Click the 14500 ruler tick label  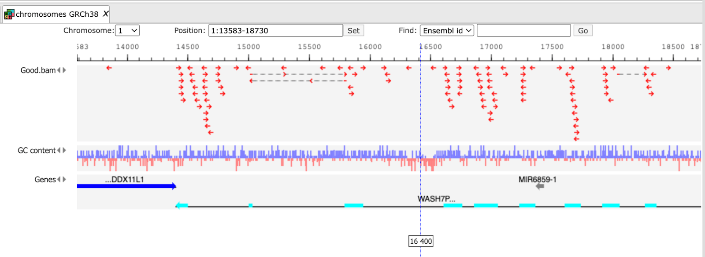click(188, 47)
